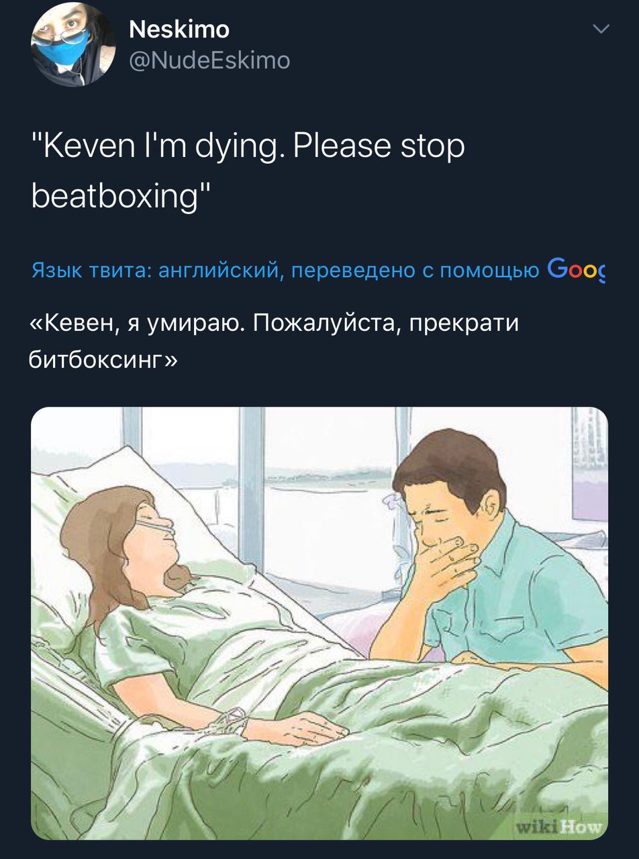
Task: Open the Neskimo display name
Action: [x=179, y=29]
